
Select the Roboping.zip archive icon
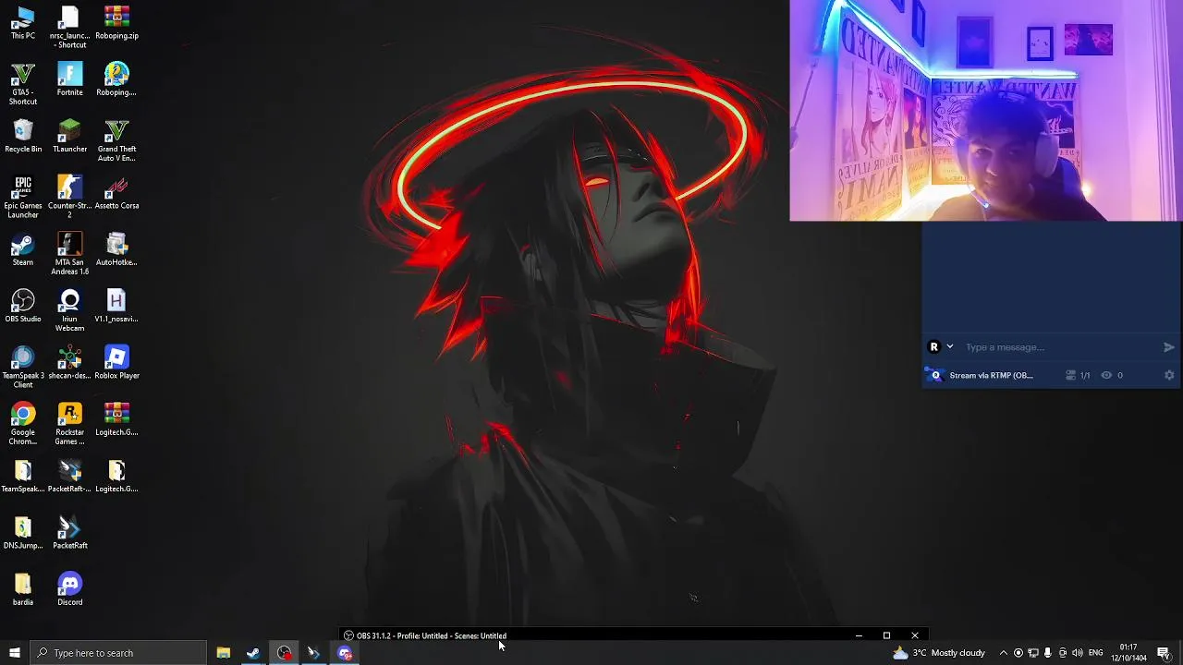pos(116,24)
